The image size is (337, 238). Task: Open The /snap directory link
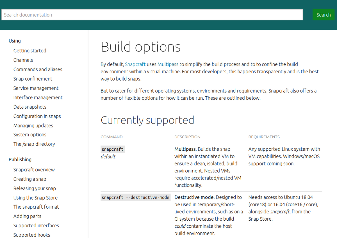(34, 144)
